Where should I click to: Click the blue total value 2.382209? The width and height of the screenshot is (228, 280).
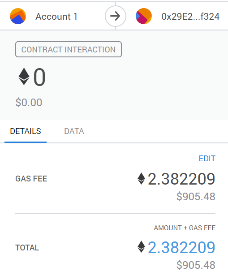pos(181,247)
